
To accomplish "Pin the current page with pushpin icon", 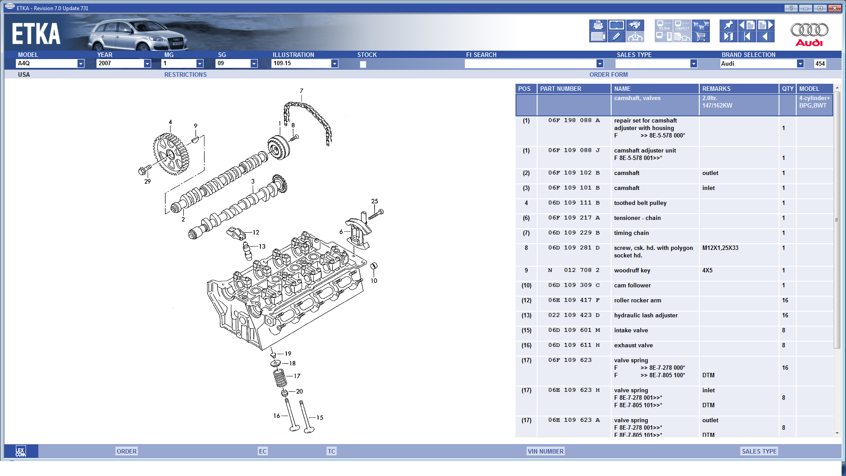I will [x=728, y=25].
